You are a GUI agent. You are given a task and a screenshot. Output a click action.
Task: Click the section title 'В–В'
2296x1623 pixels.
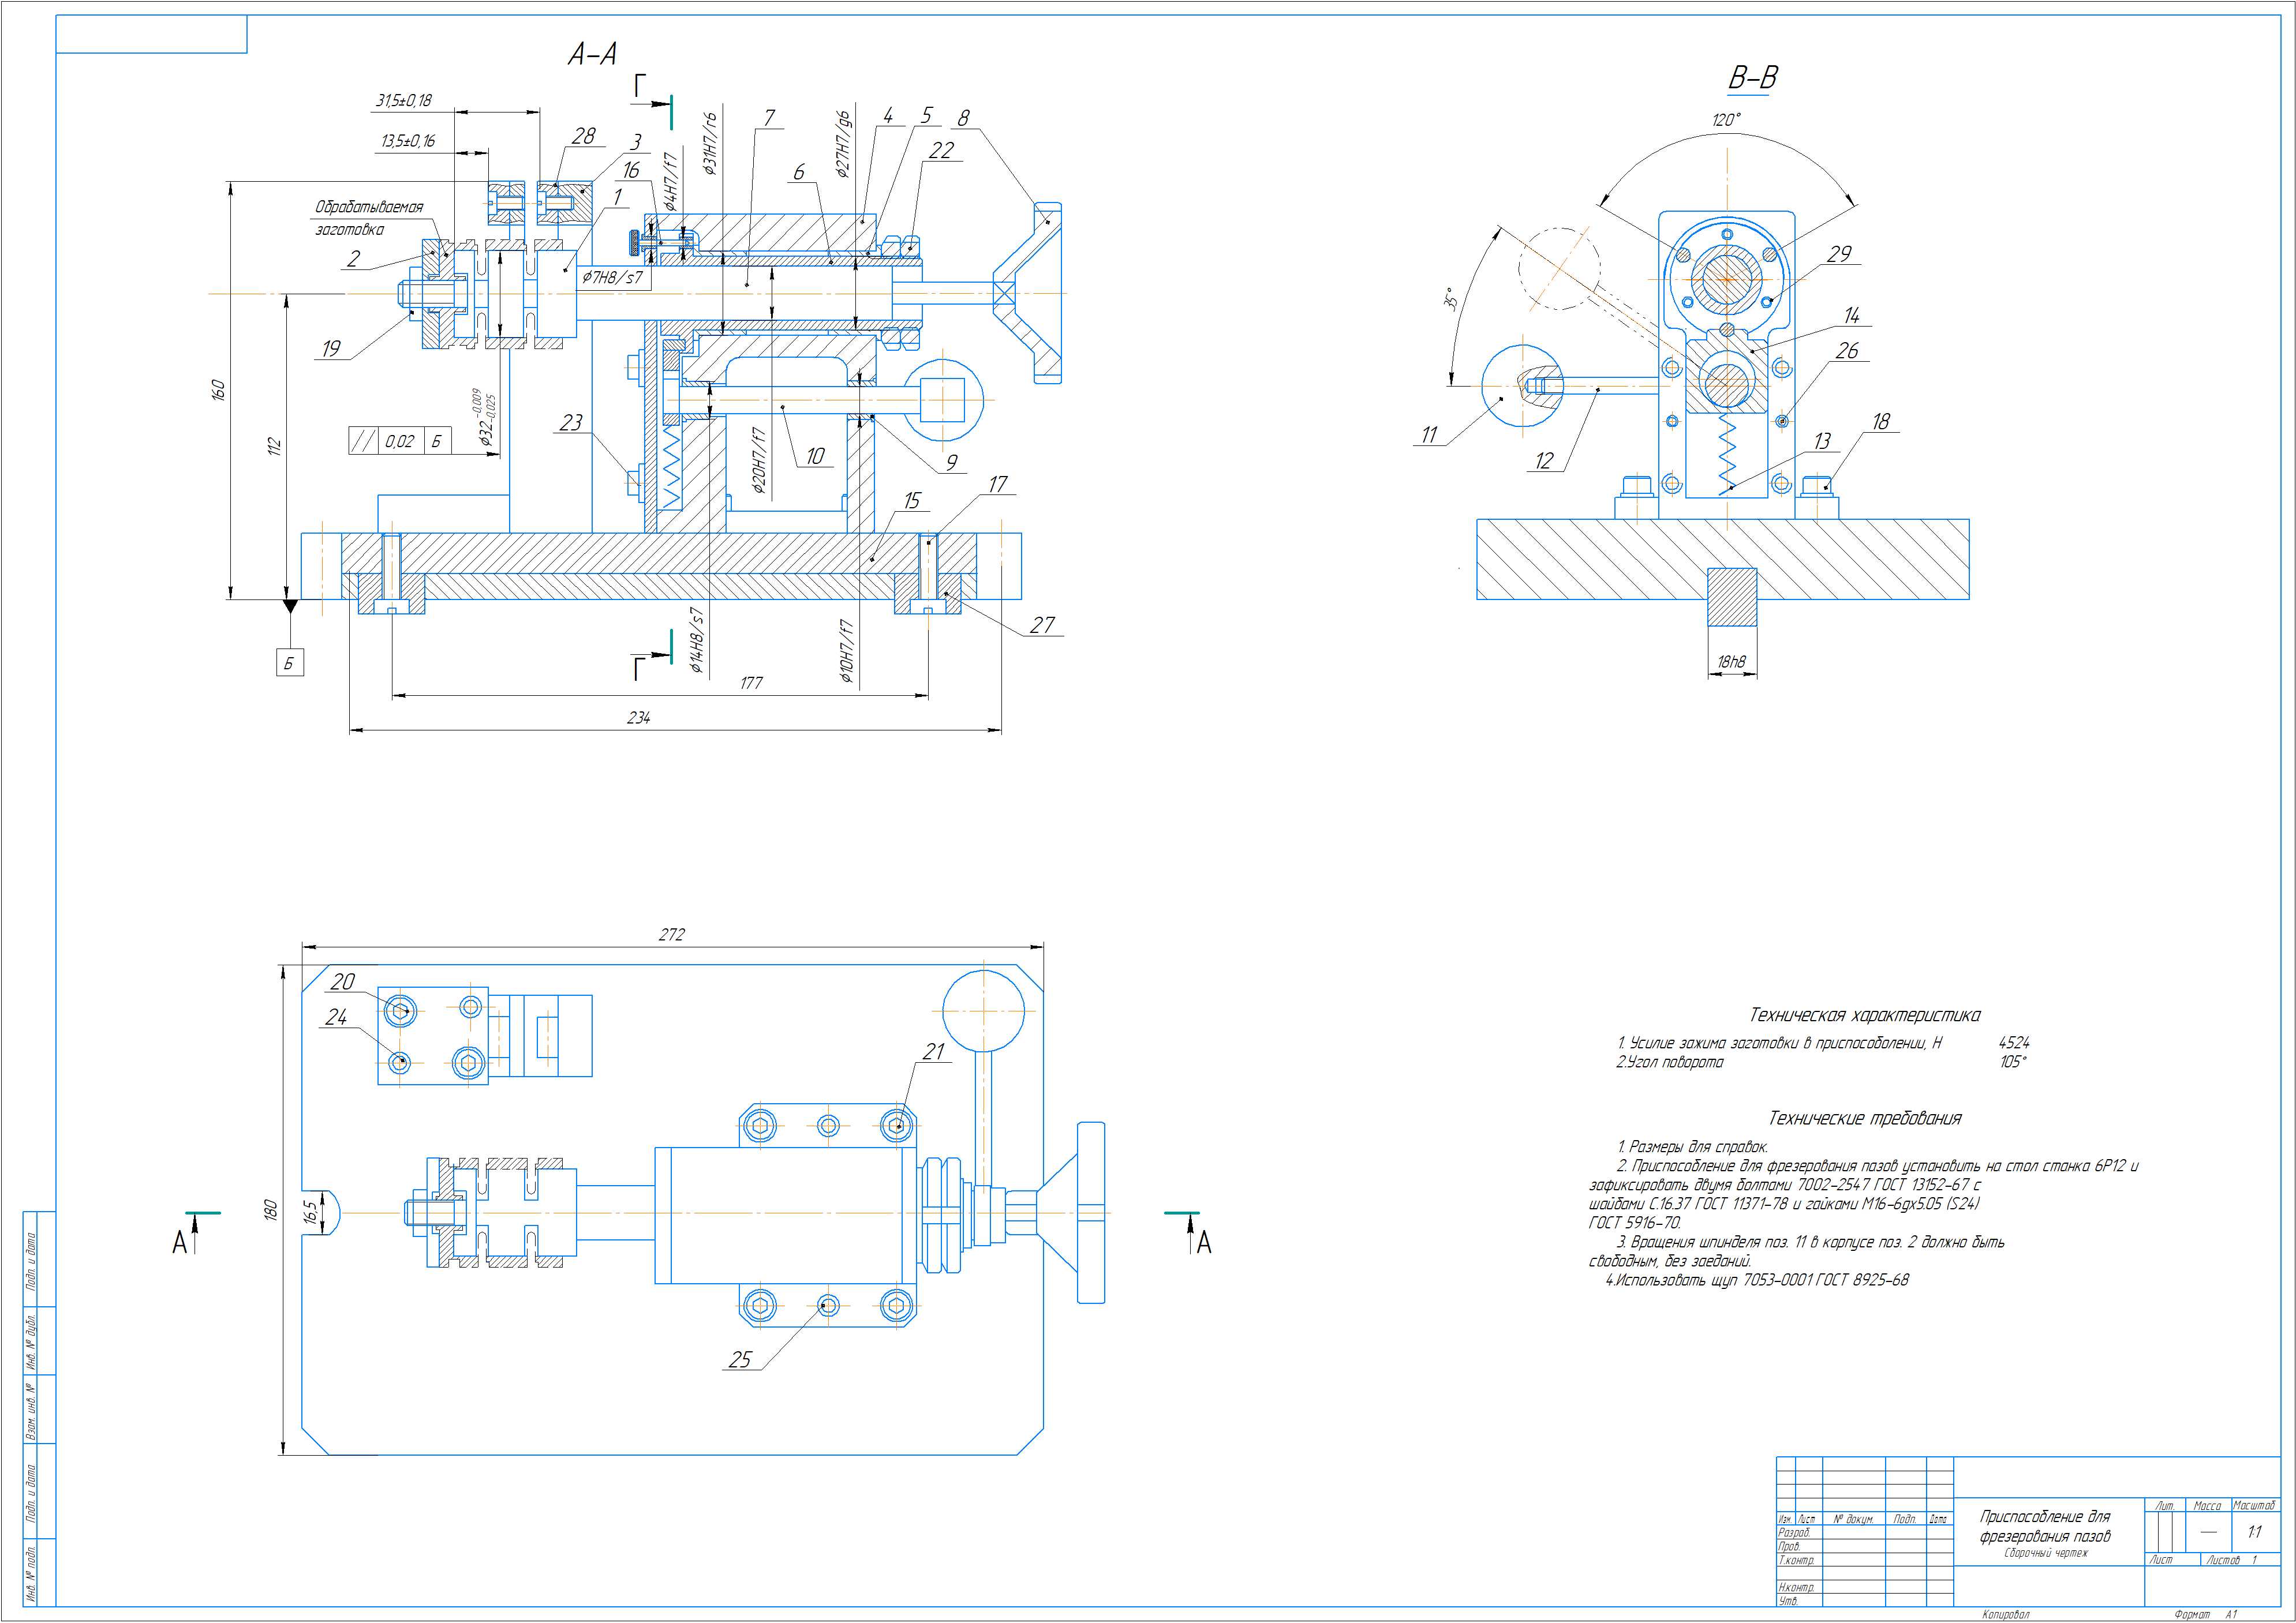(x=1753, y=78)
